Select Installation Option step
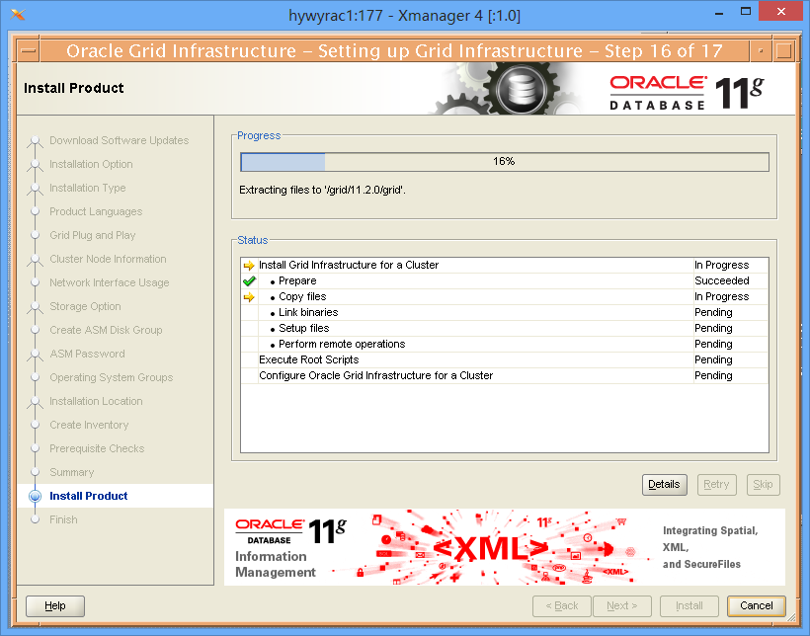810x636 pixels. pyautogui.click(x=91, y=164)
